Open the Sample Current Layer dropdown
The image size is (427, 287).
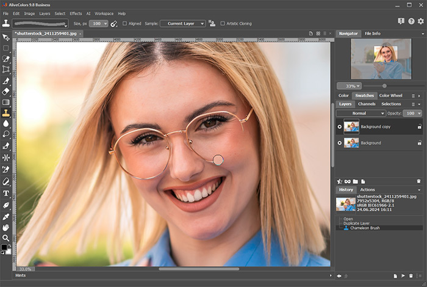(182, 23)
